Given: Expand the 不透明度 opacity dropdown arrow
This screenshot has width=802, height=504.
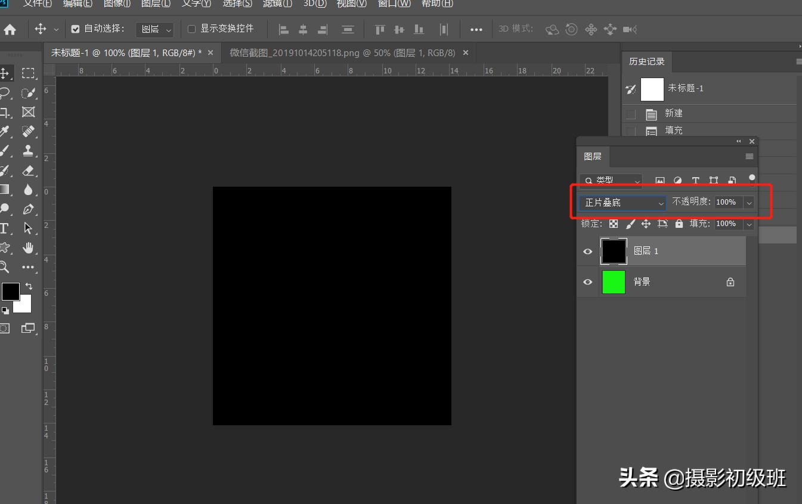Looking at the screenshot, I should point(749,203).
